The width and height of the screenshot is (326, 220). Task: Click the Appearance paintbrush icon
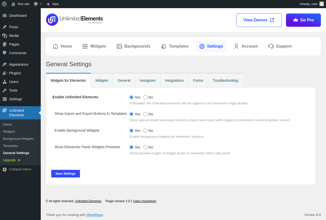point(5,64)
